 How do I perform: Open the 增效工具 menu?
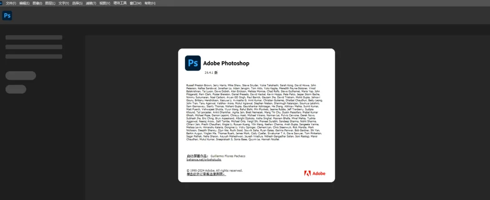click(x=120, y=3)
